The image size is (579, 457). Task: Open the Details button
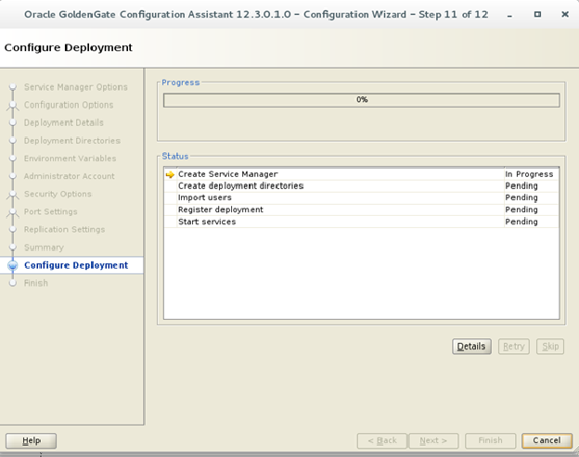pyautogui.click(x=471, y=347)
